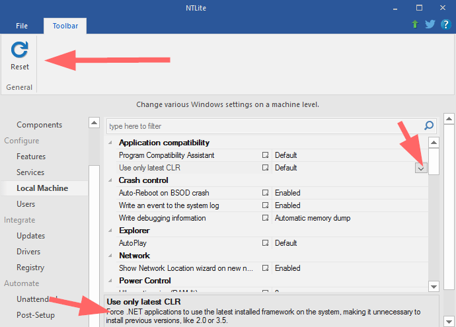This screenshot has width=456, height=327.
Task: Go to the Services page
Action: (x=30, y=172)
